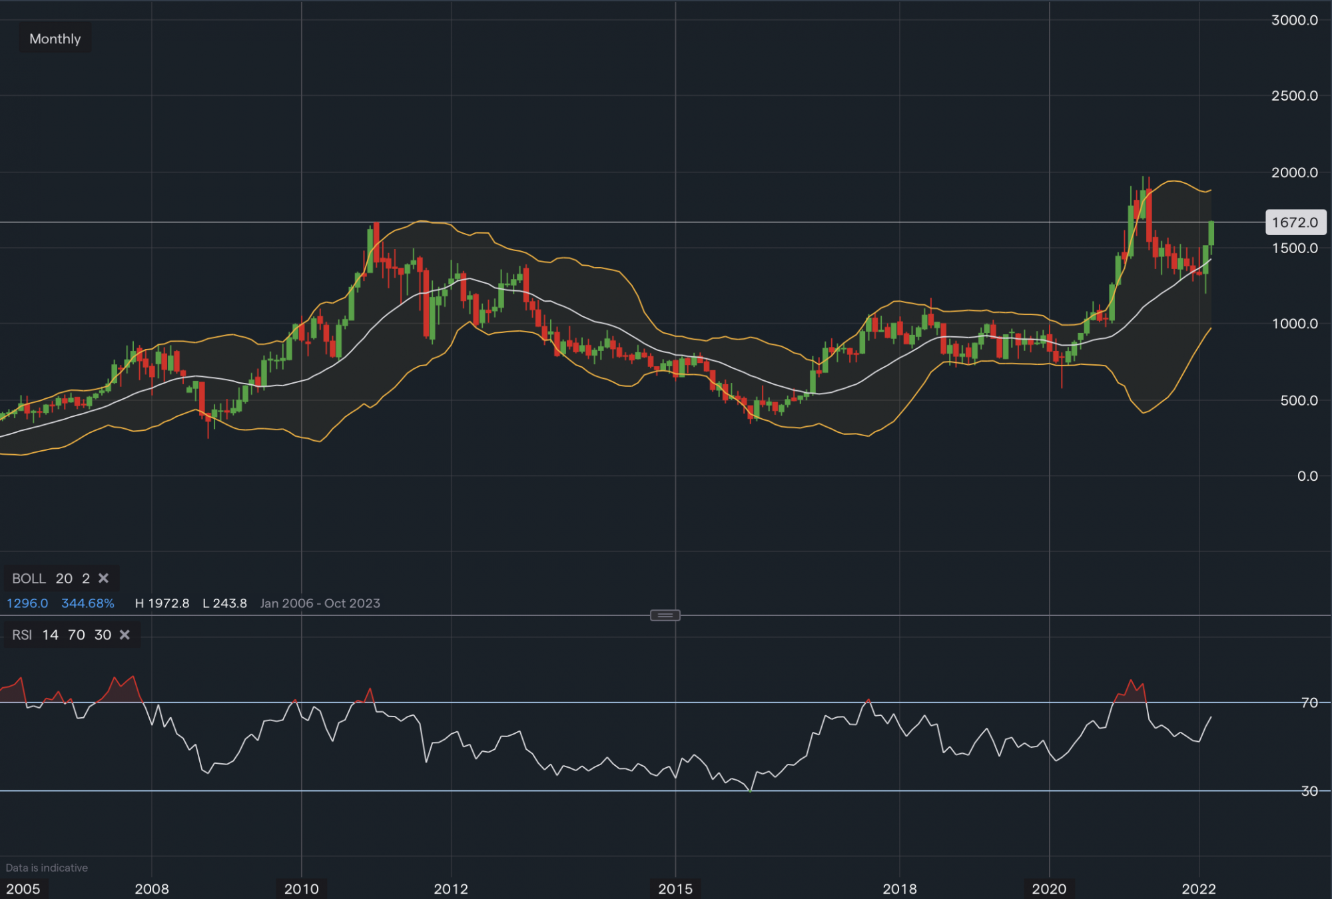This screenshot has height=899, width=1332.
Task: Edit the RSI overbought value 70
Action: click(76, 635)
